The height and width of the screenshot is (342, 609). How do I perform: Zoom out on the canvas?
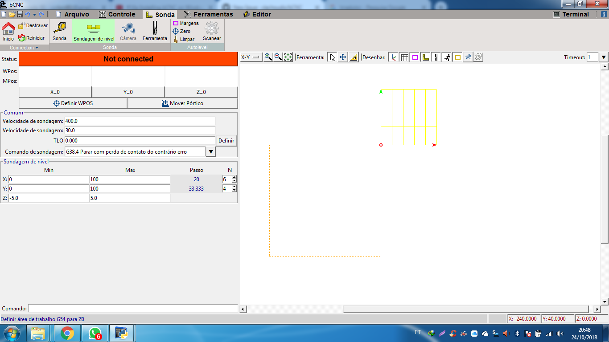[278, 57]
